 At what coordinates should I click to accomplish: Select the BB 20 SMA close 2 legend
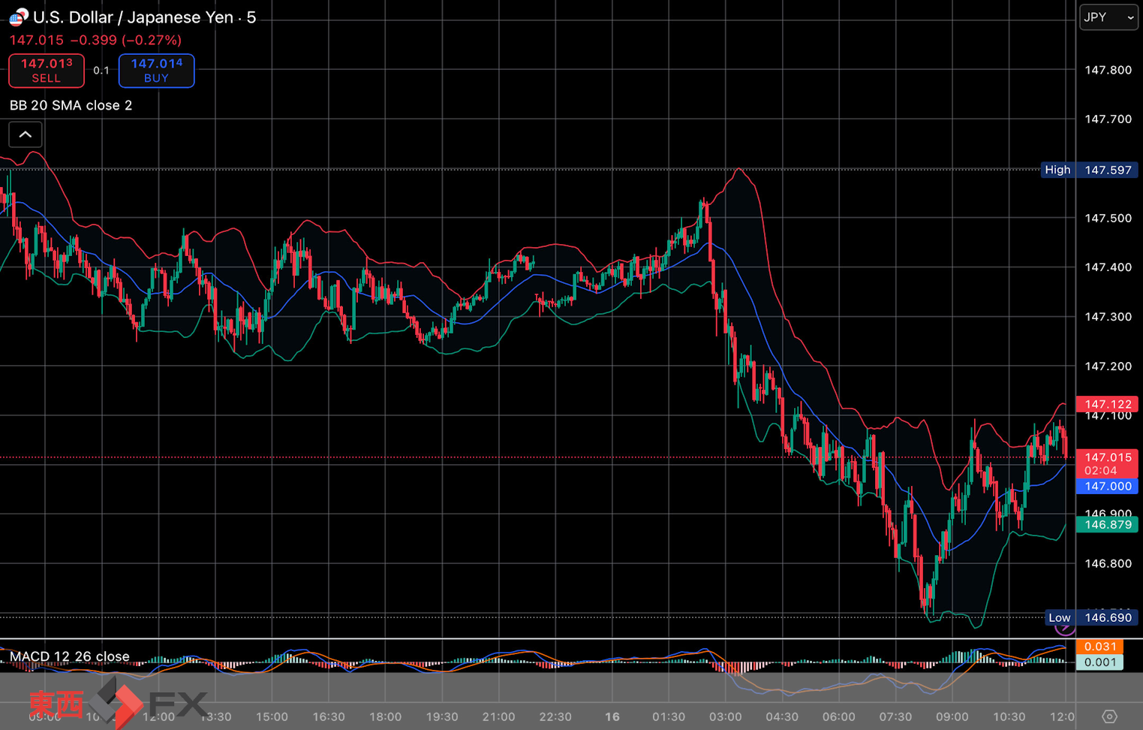pos(71,105)
